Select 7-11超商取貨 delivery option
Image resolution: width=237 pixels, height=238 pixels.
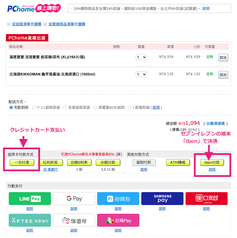click(x=34, y=108)
